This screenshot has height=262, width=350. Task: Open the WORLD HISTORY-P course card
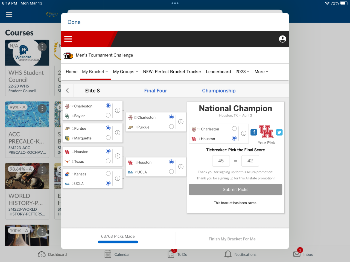click(27, 191)
